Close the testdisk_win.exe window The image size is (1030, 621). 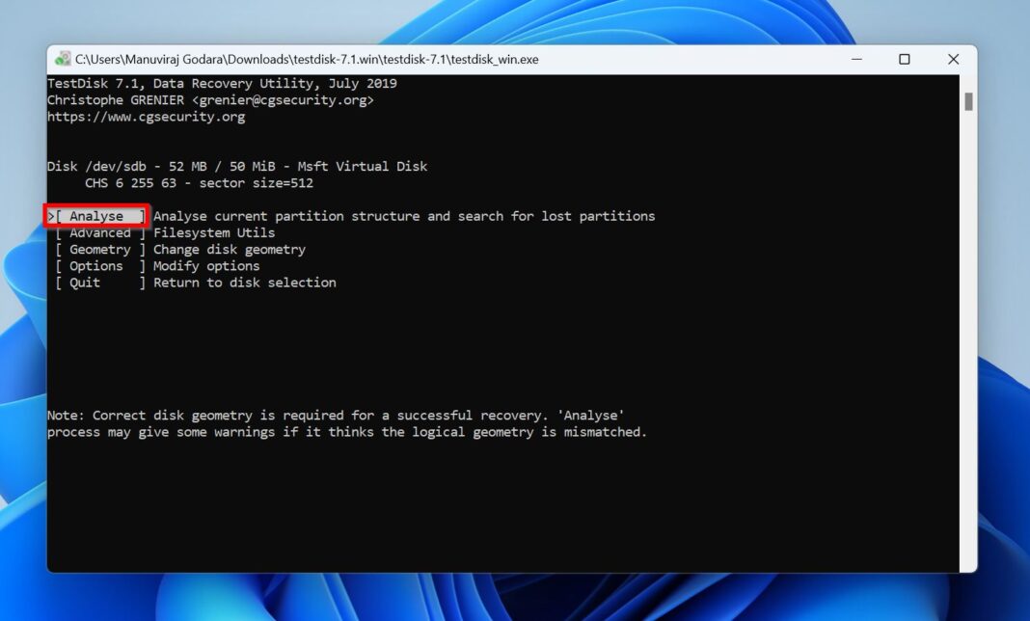click(x=953, y=59)
